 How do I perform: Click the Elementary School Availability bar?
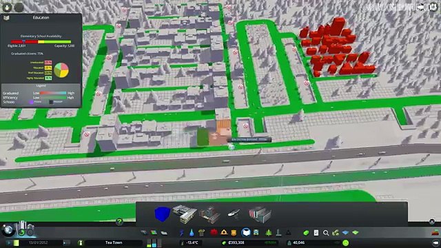[41, 41]
